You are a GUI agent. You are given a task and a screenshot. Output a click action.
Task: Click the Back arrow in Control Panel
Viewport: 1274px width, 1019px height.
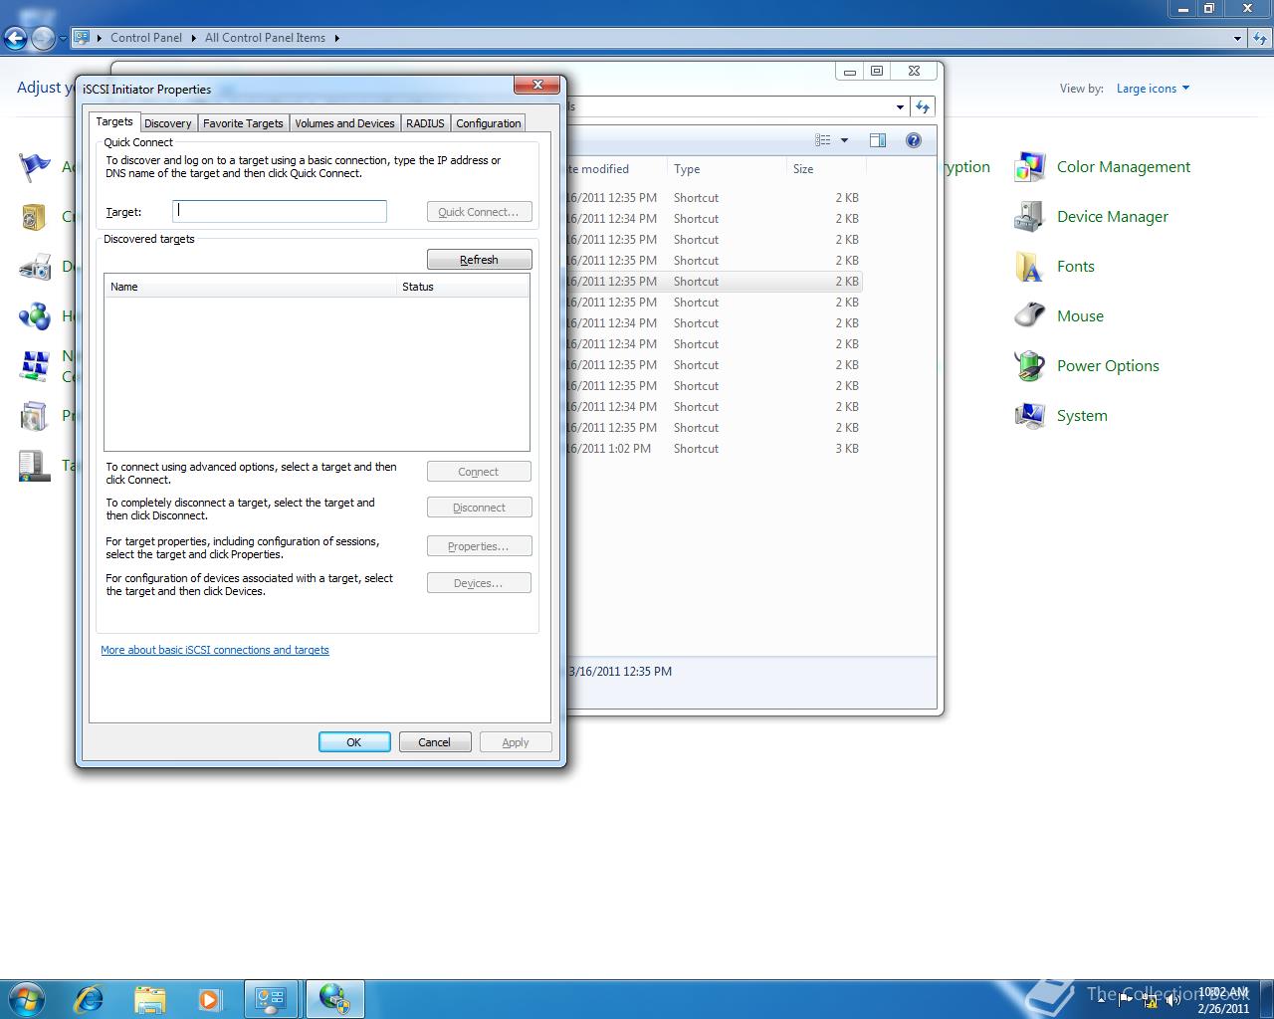click(15, 38)
